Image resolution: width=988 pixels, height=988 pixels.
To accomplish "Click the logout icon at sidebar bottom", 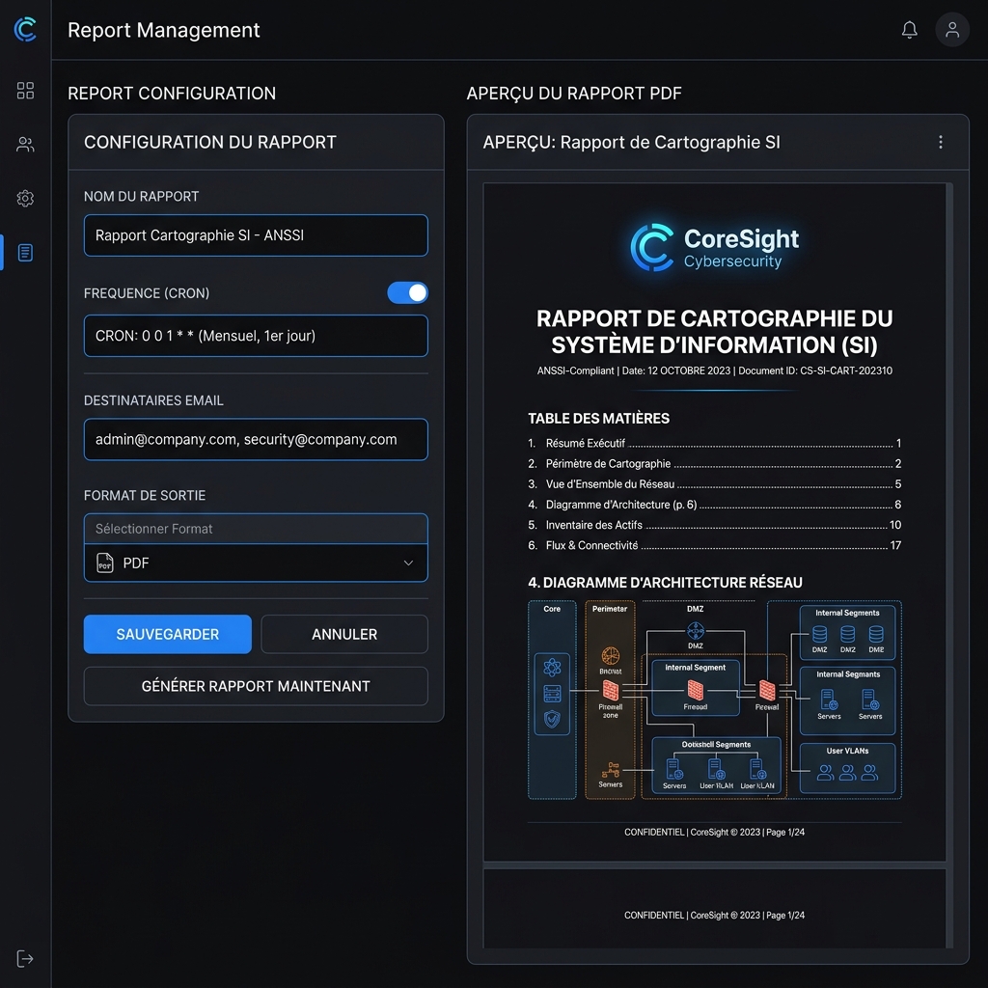I will pyautogui.click(x=24, y=958).
